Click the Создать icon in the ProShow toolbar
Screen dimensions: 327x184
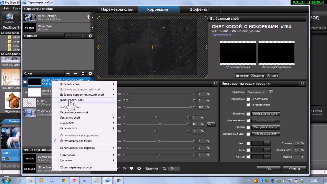pos(9,18)
